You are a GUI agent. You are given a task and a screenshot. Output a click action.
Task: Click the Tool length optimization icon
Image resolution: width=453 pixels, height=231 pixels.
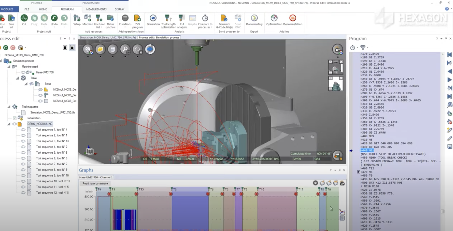tap(168, 18)
